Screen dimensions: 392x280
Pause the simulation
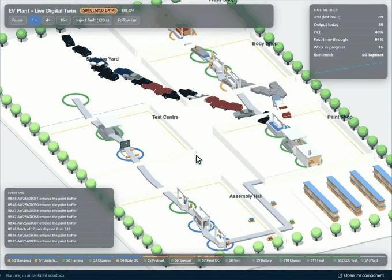17,20
